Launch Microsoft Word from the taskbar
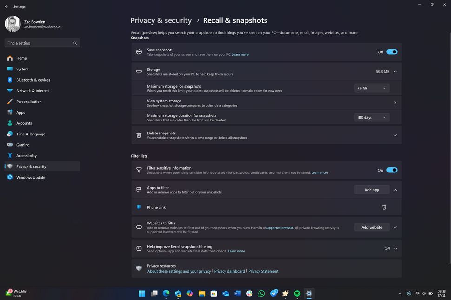The height and width of the screenshot is (300, 451). [x=237, y=294]
